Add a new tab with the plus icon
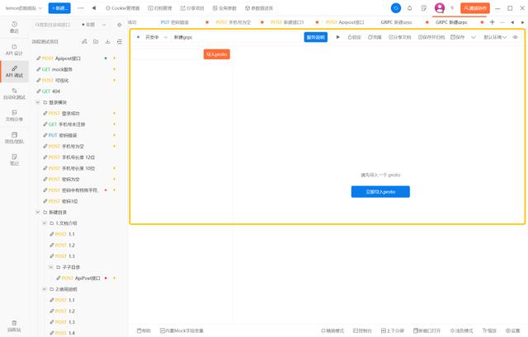 492,22
